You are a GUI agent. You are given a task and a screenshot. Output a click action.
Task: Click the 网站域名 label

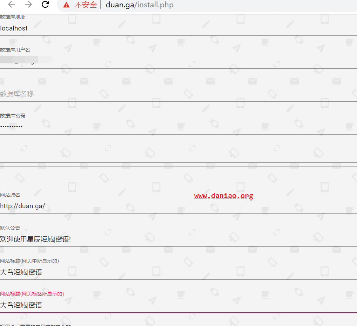pyautogui.click(x=10, y=195)
